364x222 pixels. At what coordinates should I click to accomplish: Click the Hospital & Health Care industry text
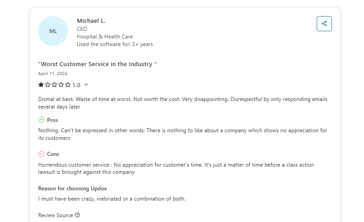click(x=104, y=37)
